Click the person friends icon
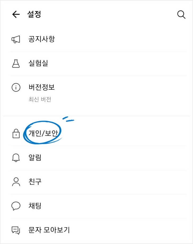Screen dimensions: 193x244 [x=16, y=182]
